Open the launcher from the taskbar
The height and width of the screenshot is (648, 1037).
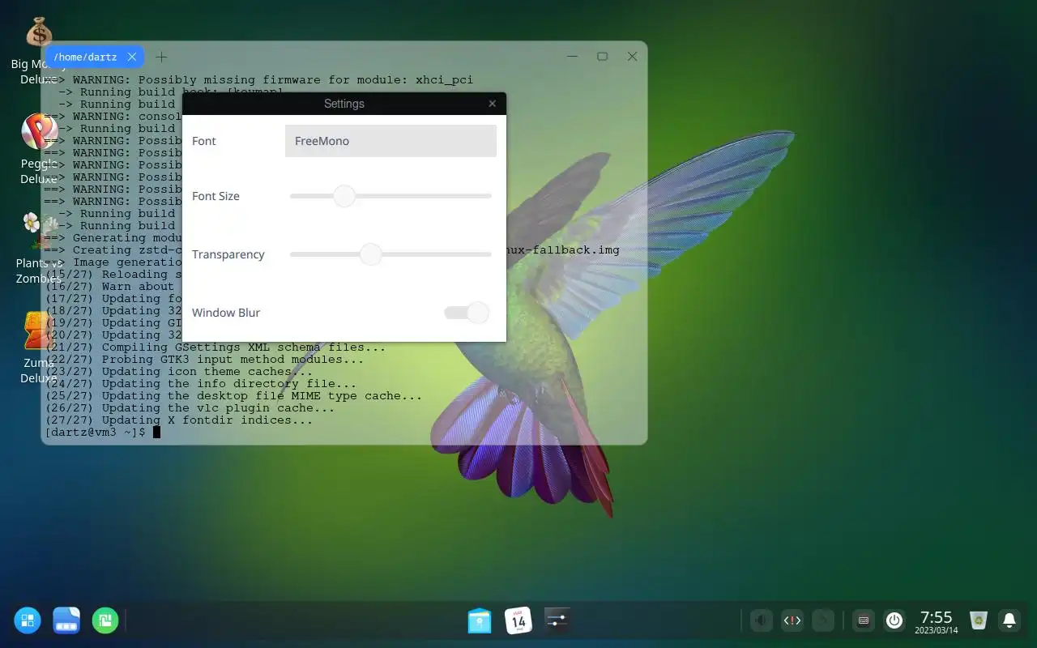(28, 620)
